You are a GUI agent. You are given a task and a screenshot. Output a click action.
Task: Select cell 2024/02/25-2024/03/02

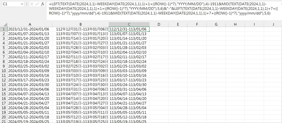tap(30, 66)
